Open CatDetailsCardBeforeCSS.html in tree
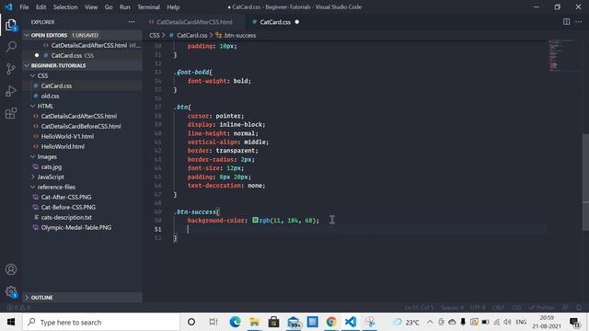The height and width of the screenshot is (331, 589). click(x=81, y=126)
